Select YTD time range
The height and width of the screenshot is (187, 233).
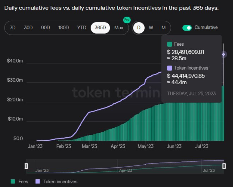tap(82, 28)
